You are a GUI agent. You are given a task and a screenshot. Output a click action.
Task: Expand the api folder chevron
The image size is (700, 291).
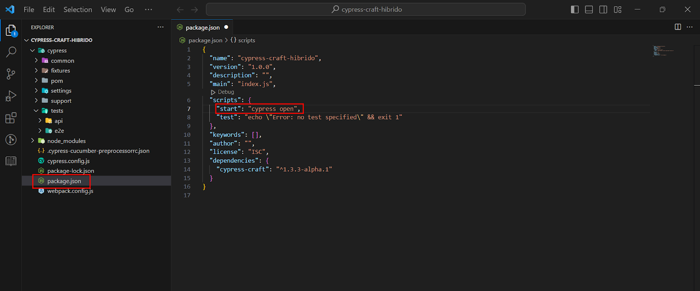[x=40, y=121]
